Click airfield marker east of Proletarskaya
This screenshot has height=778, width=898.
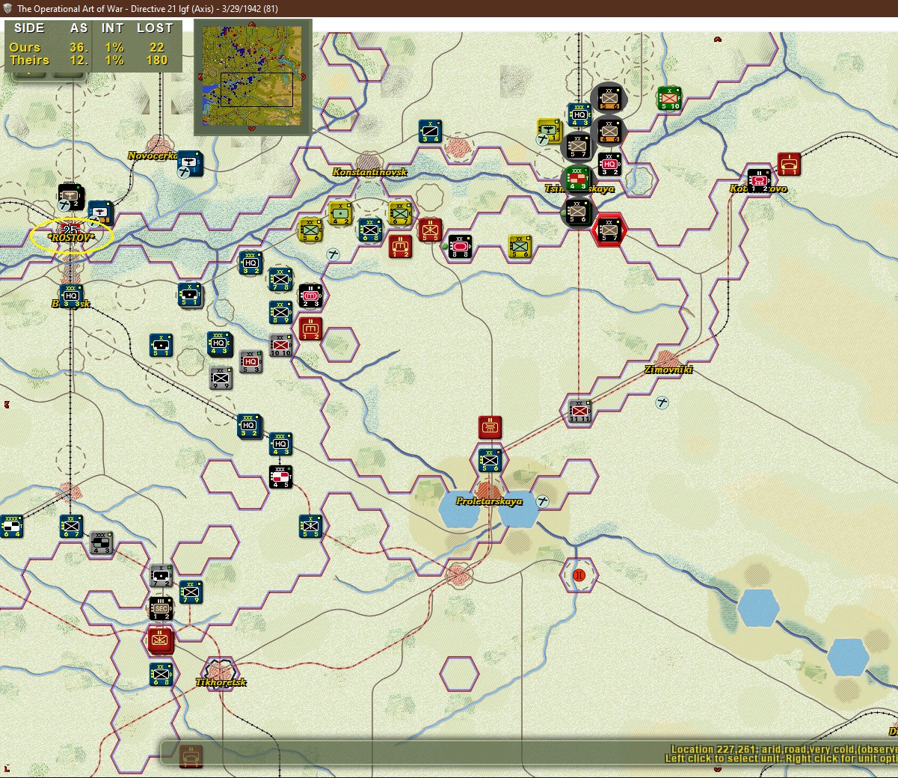click(x=543, y=501)
